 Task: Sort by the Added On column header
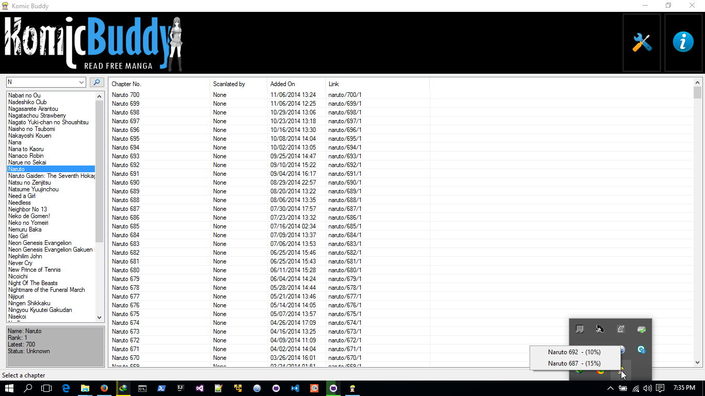click(296, 84)
